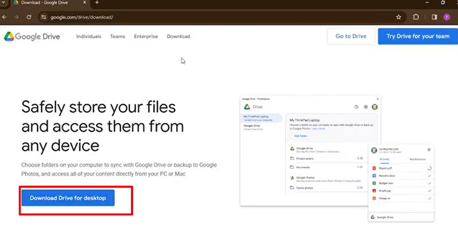Open the purple profile avatar
This screenshot has height=231, width=458.
tap(447, 17)
